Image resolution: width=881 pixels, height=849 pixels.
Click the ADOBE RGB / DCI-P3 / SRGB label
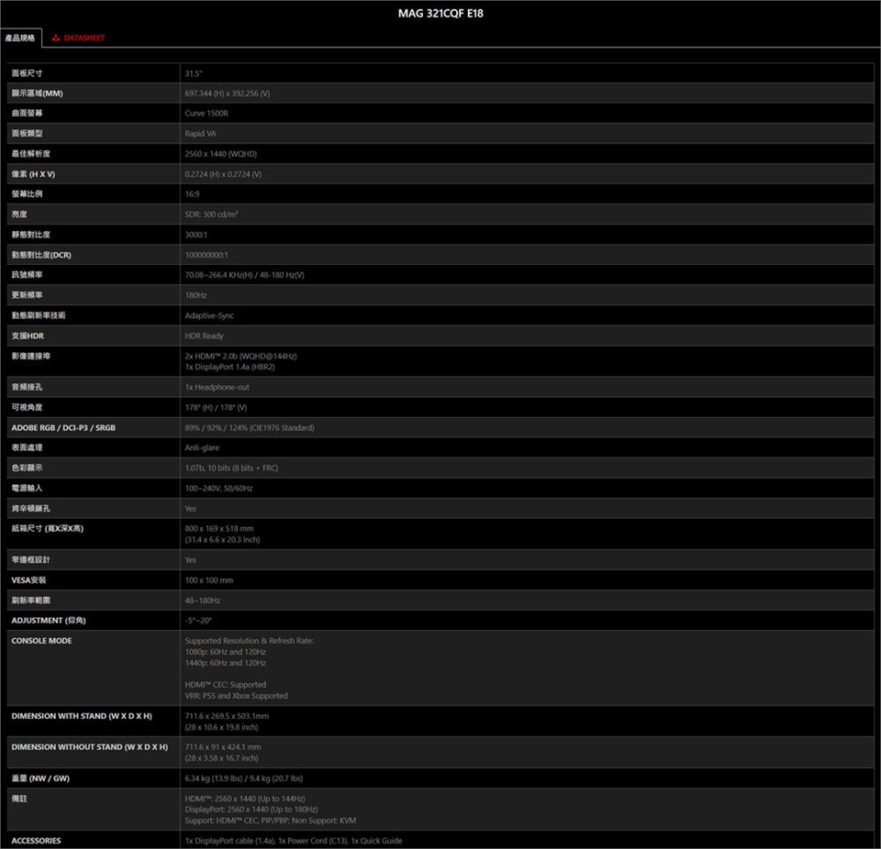point(63,427)
